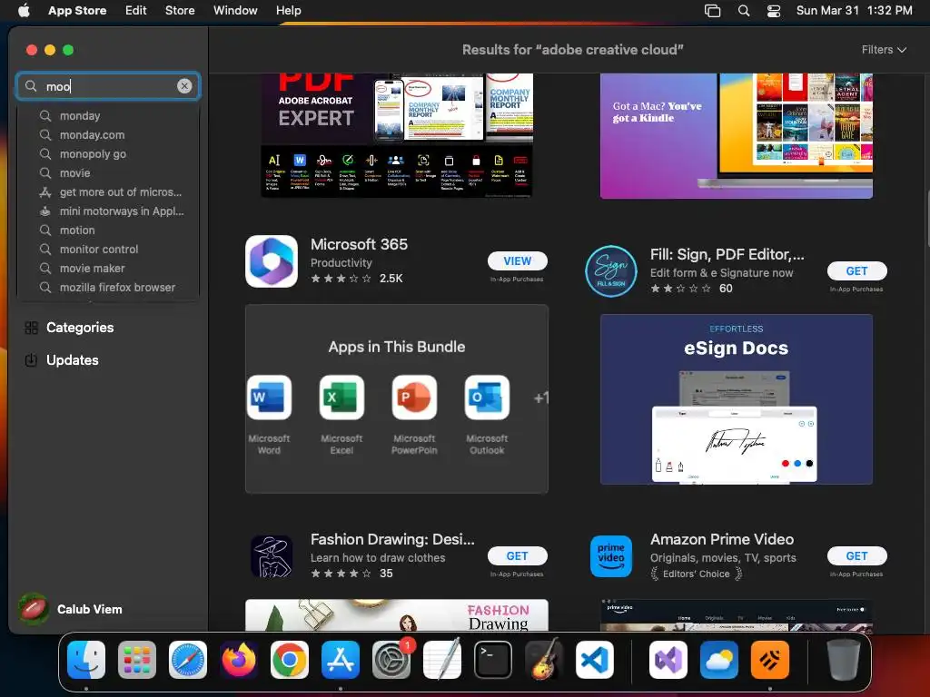
Task: Open Visual Studio purple icon in Dock
Action: pos(668,660)
